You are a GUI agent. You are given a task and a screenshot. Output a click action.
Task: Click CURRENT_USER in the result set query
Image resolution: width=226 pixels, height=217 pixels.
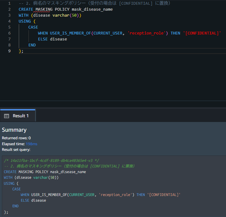82,195
